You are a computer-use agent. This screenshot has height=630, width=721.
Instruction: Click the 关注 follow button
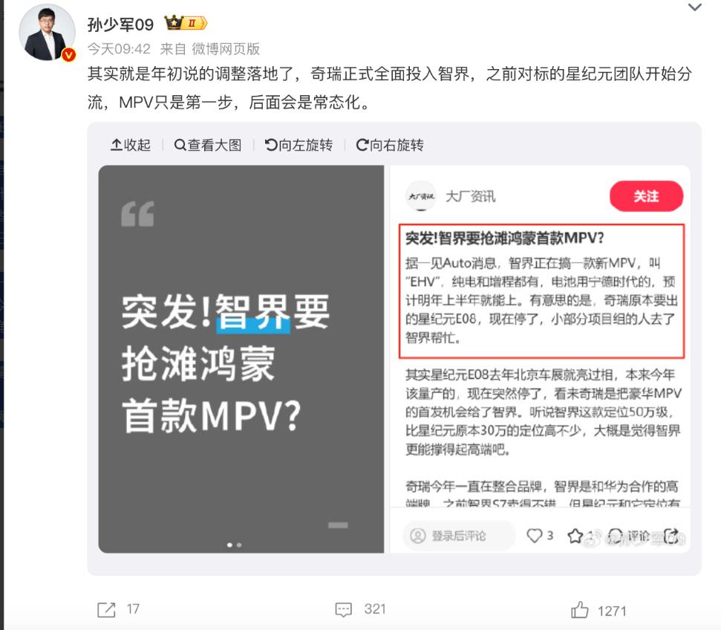(x=646, y=196)
